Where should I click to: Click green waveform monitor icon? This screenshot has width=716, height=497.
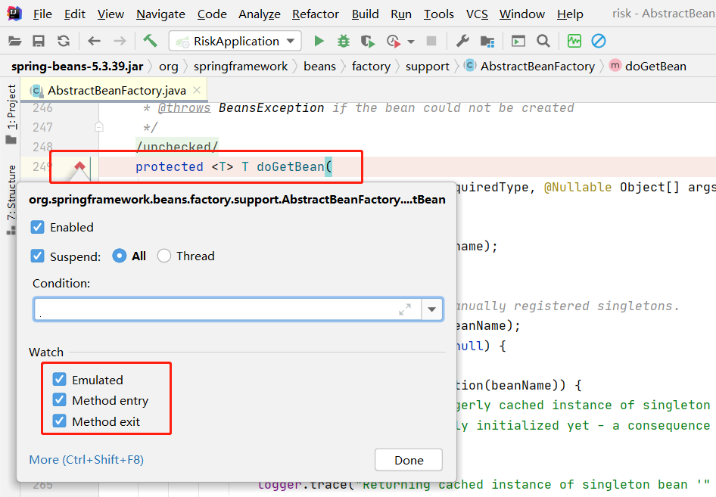(574, 41)
